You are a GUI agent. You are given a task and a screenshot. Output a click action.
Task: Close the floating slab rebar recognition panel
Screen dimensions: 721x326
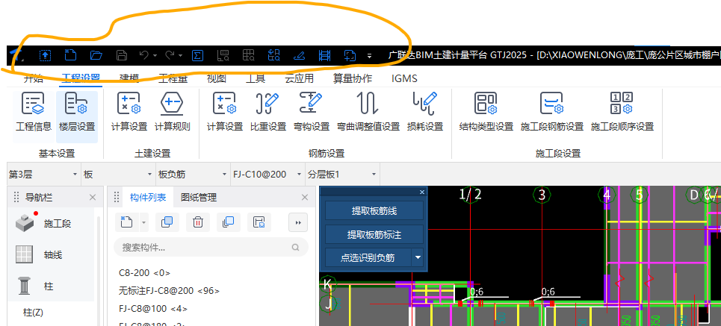(422, 192)
